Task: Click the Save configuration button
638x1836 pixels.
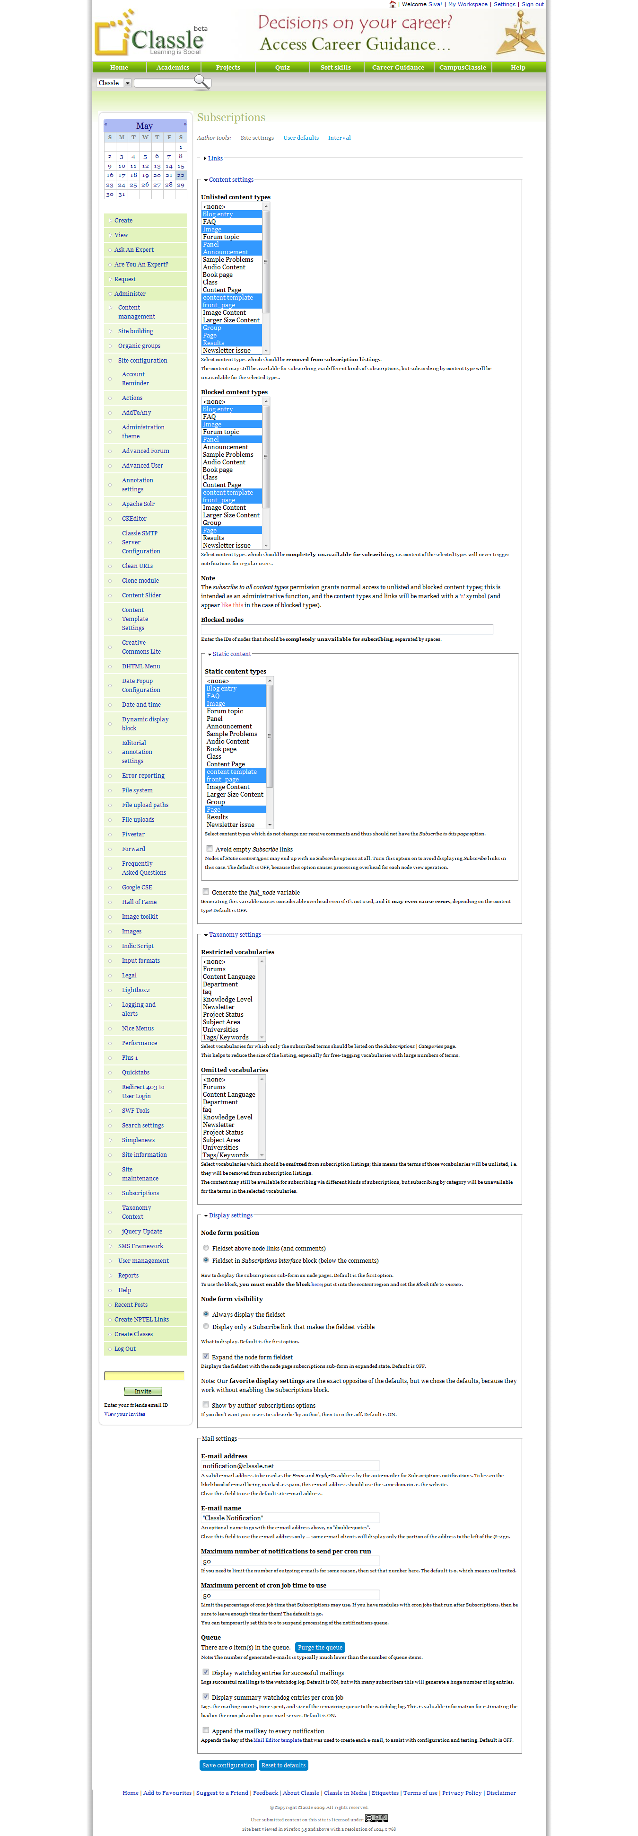Action: point(228,1765)
